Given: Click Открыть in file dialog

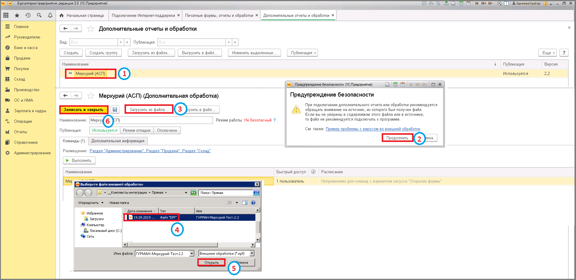Looking at the screenshot, I should click(x=211, y=263).
